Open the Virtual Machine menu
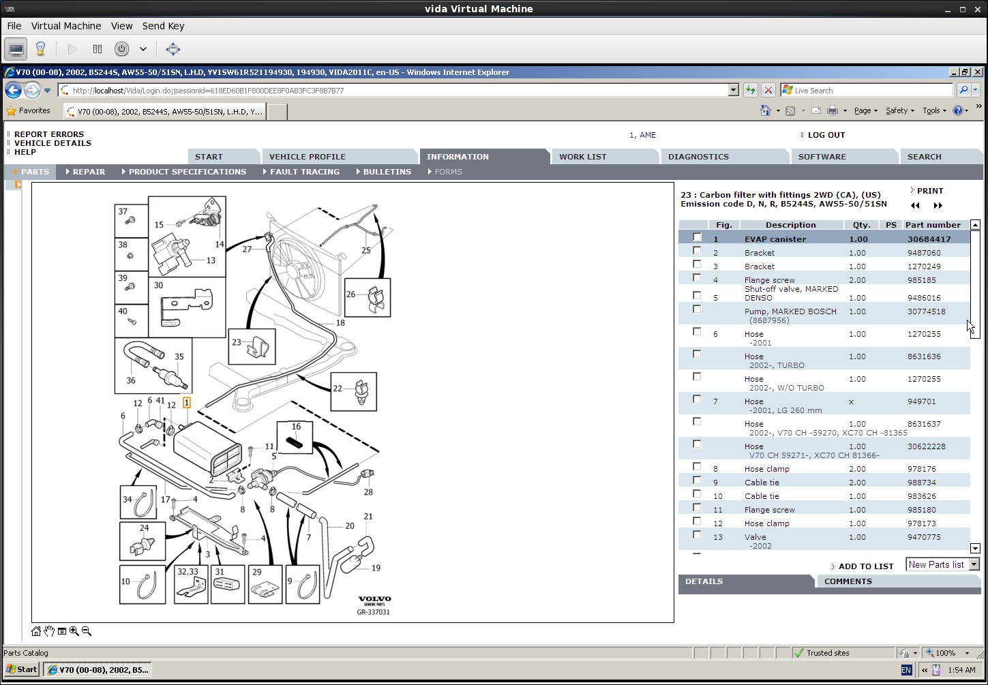The height and width of the screenshot is (685, 988). pyautogui.click(x=66, y=26)
